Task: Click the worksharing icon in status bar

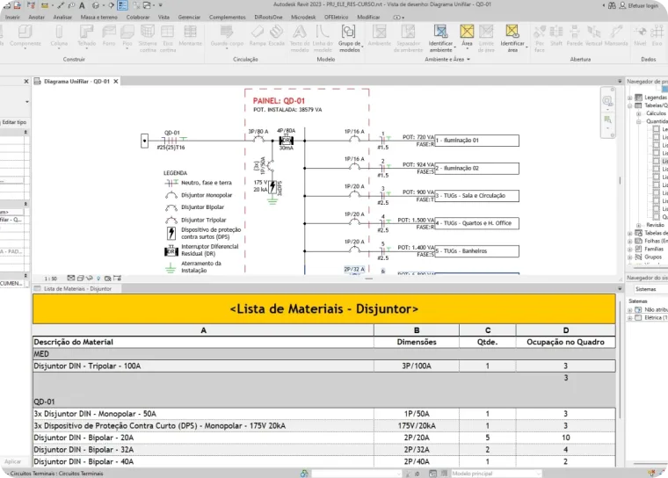Action: tap(304, 474)
